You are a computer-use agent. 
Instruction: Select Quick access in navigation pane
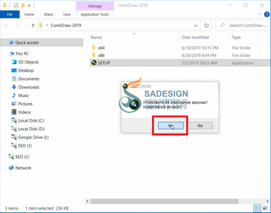tap(41, 42)
